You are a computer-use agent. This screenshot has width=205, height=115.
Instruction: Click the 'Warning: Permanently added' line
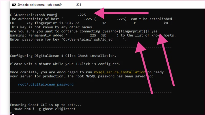[93, 35]
